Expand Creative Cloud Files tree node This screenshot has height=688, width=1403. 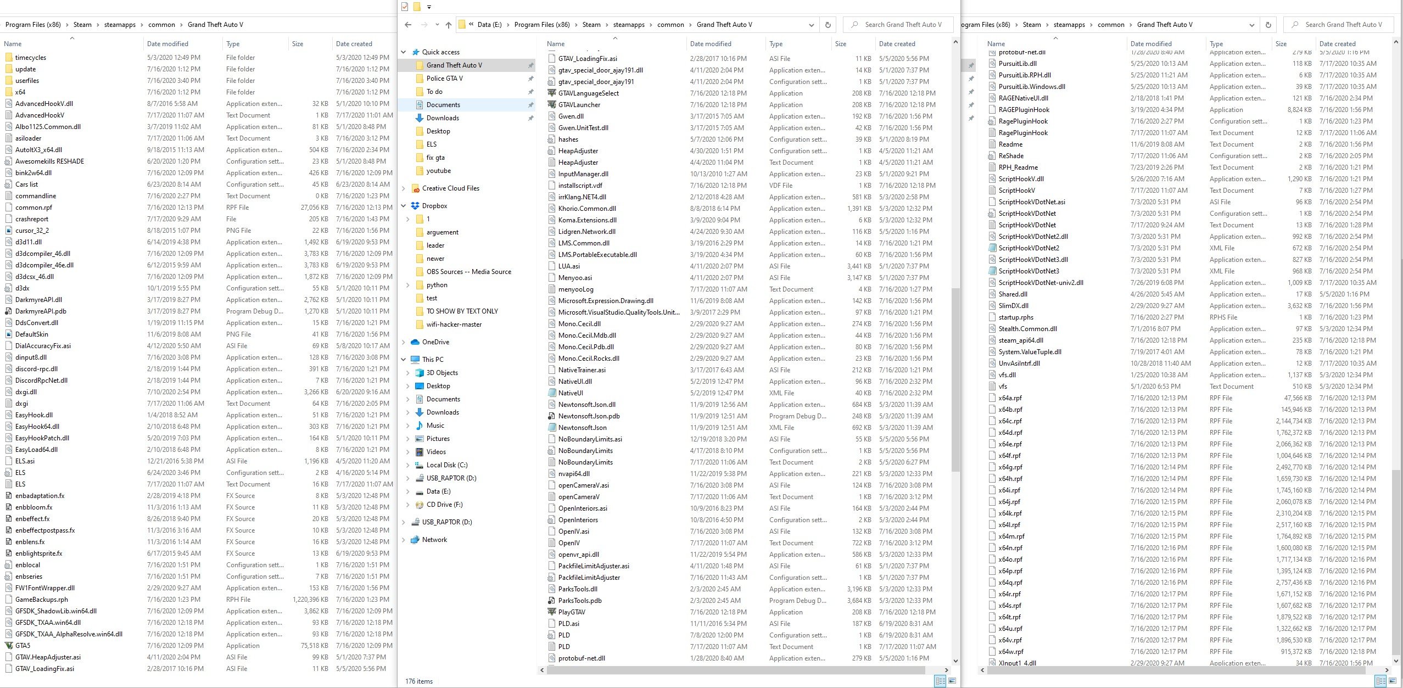(x=404, y=188)
